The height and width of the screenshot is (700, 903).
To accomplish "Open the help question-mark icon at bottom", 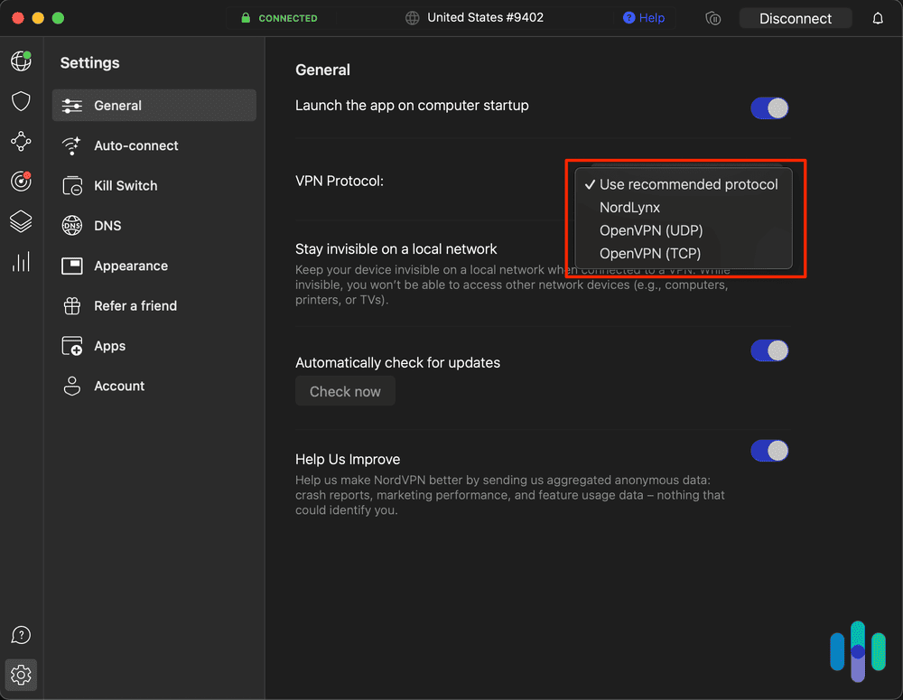I will (x=20, y=635).
